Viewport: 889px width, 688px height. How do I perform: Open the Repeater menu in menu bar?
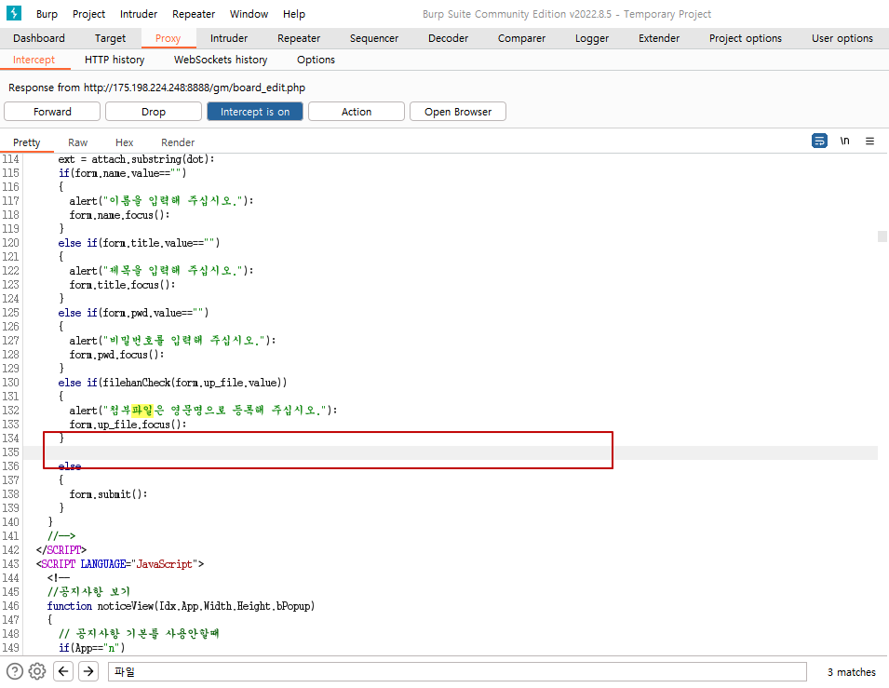click(194, 14)
